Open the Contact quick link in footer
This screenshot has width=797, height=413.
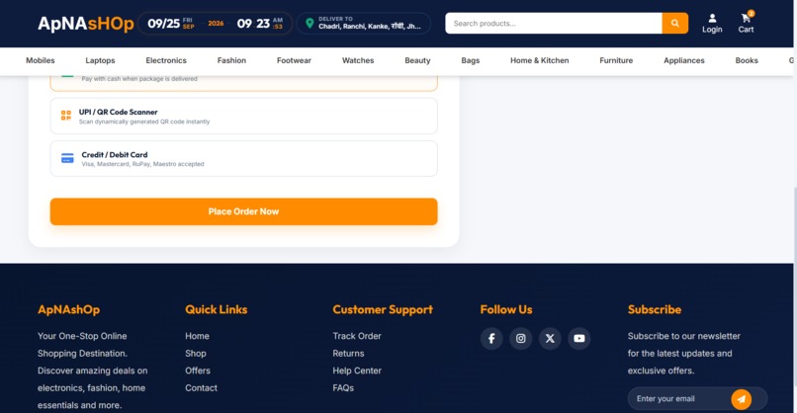point(202,387)
